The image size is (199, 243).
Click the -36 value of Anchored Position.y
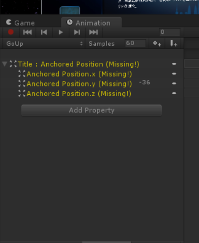[144, 82]
